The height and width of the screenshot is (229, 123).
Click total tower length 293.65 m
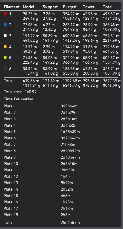pos(91,81)
